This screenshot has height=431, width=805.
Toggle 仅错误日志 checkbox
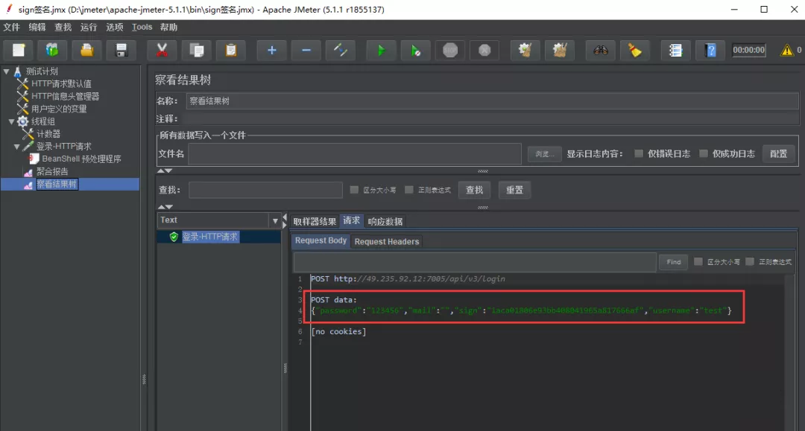pyautogui.click(x=639, y=153)
